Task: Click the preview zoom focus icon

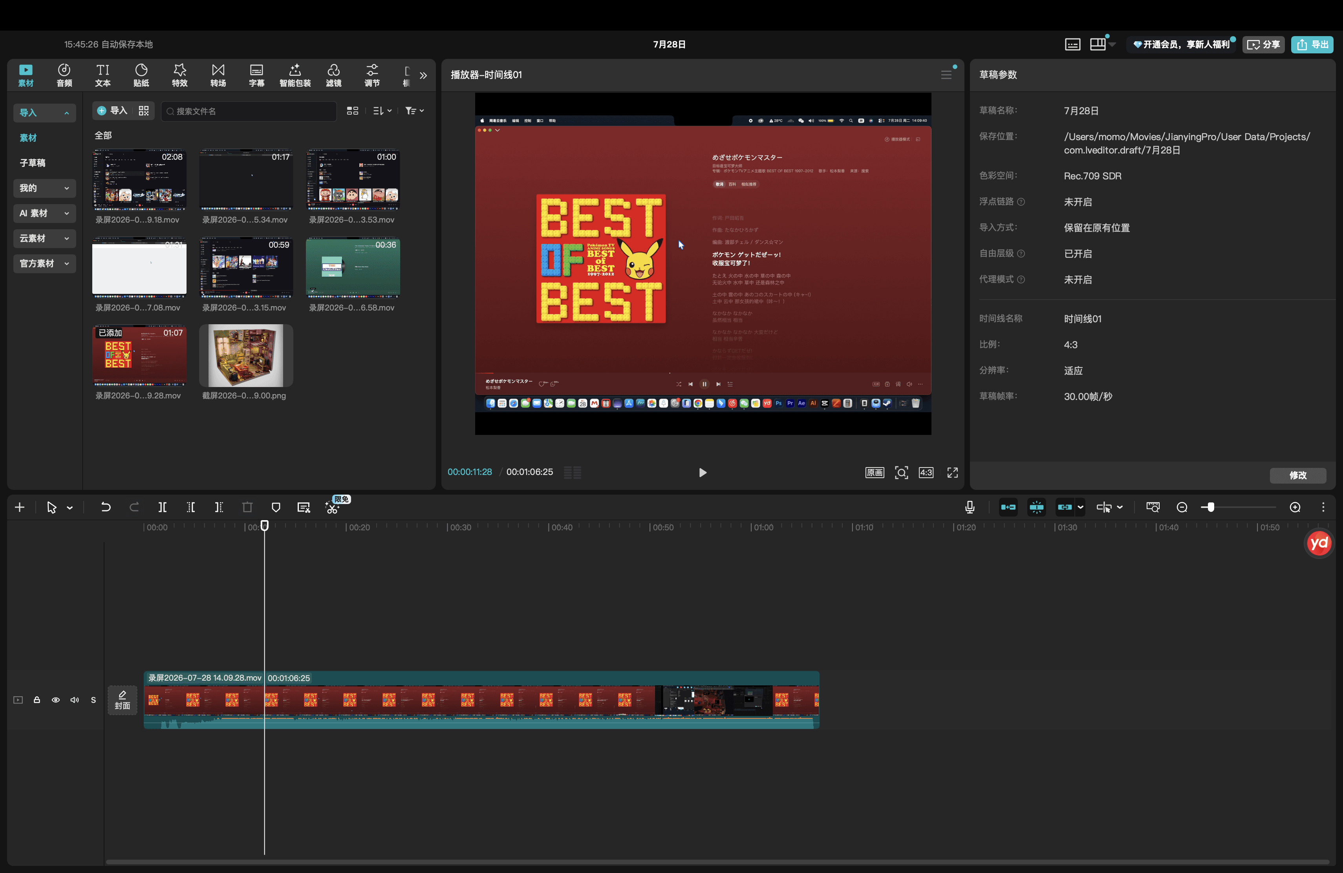Action: coord(902,473)
